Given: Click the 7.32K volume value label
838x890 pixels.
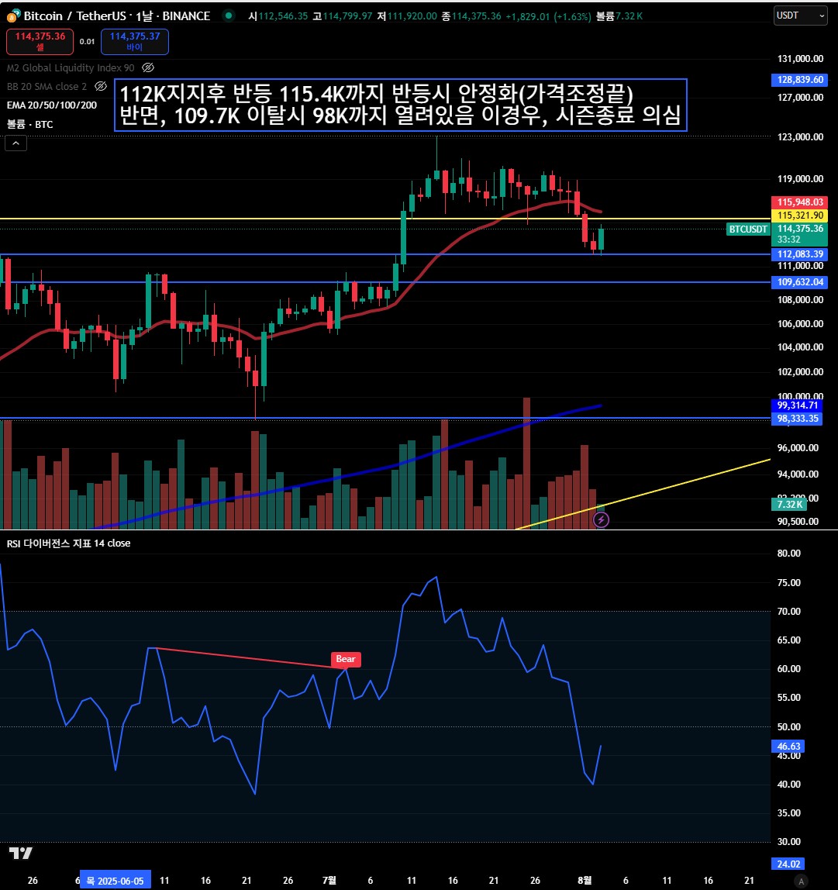Looking at the screenshot, I should (789, 504).
